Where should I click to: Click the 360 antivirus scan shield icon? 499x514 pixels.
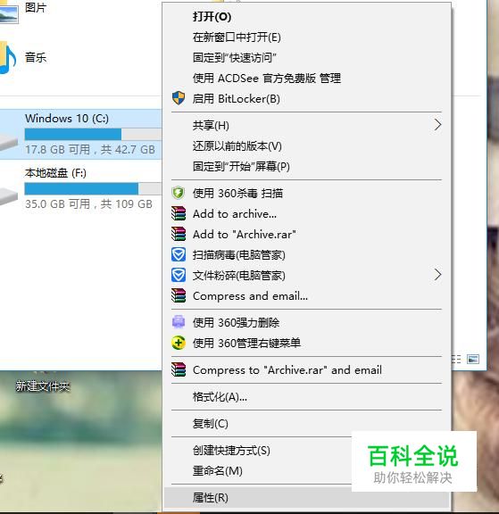179,193
